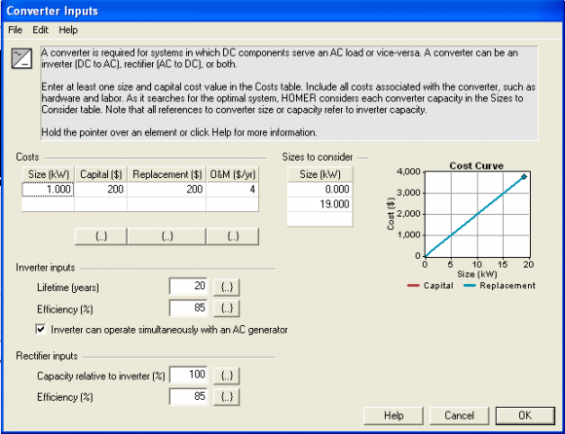Click the diamond data point on the cost curve

[524, 177]
